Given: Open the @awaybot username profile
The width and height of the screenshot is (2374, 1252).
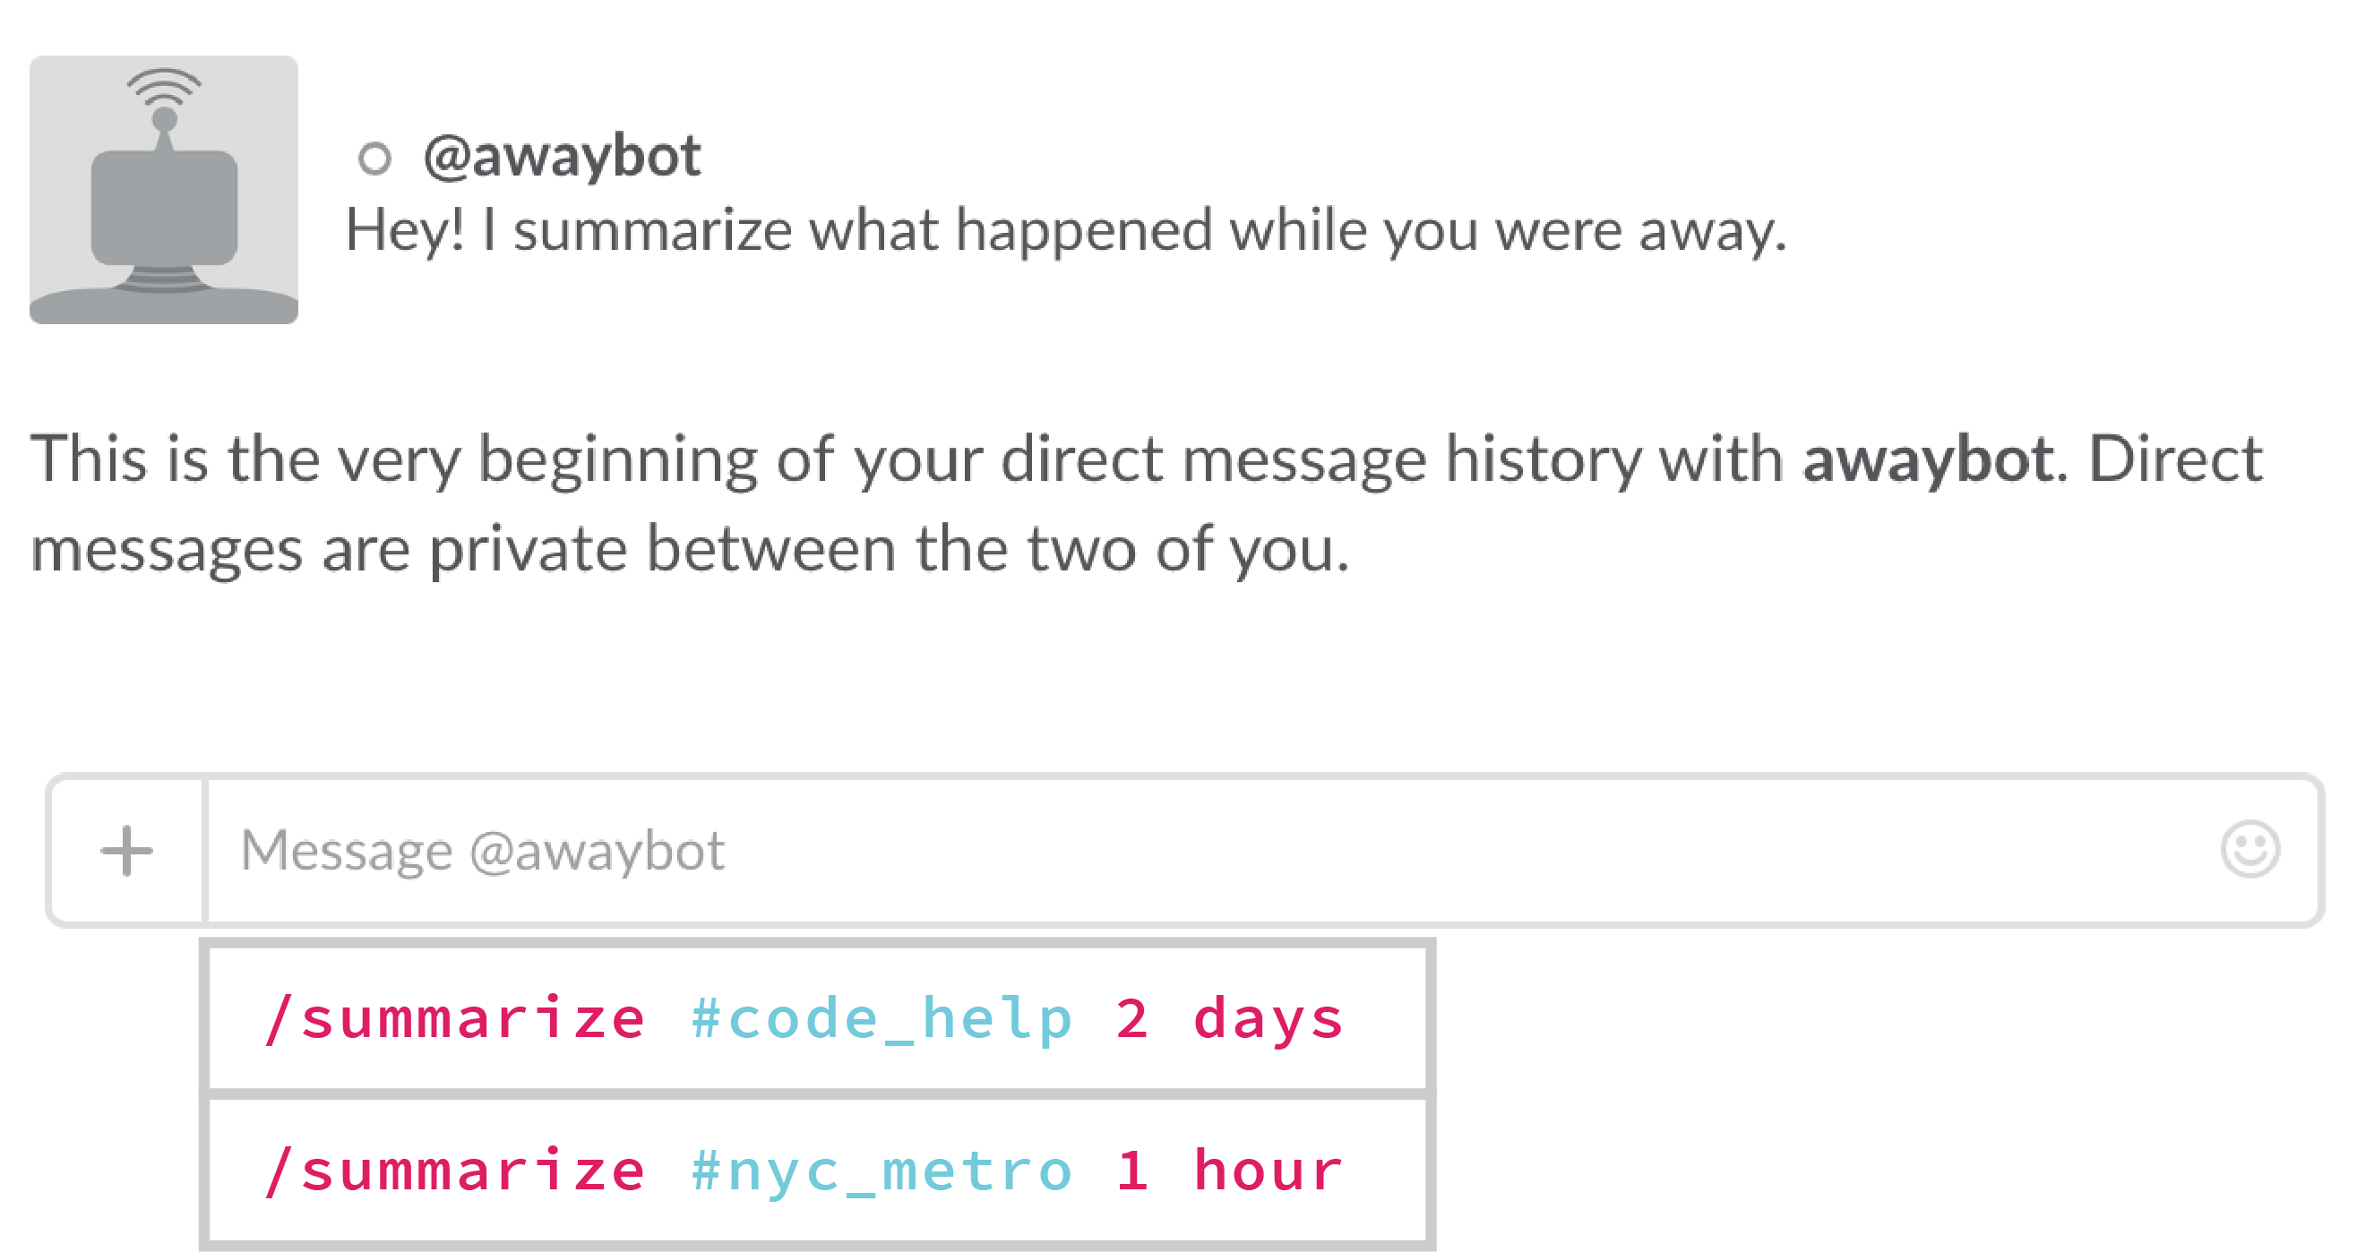Looking at the screenshot, I should (x=563, y=156).
